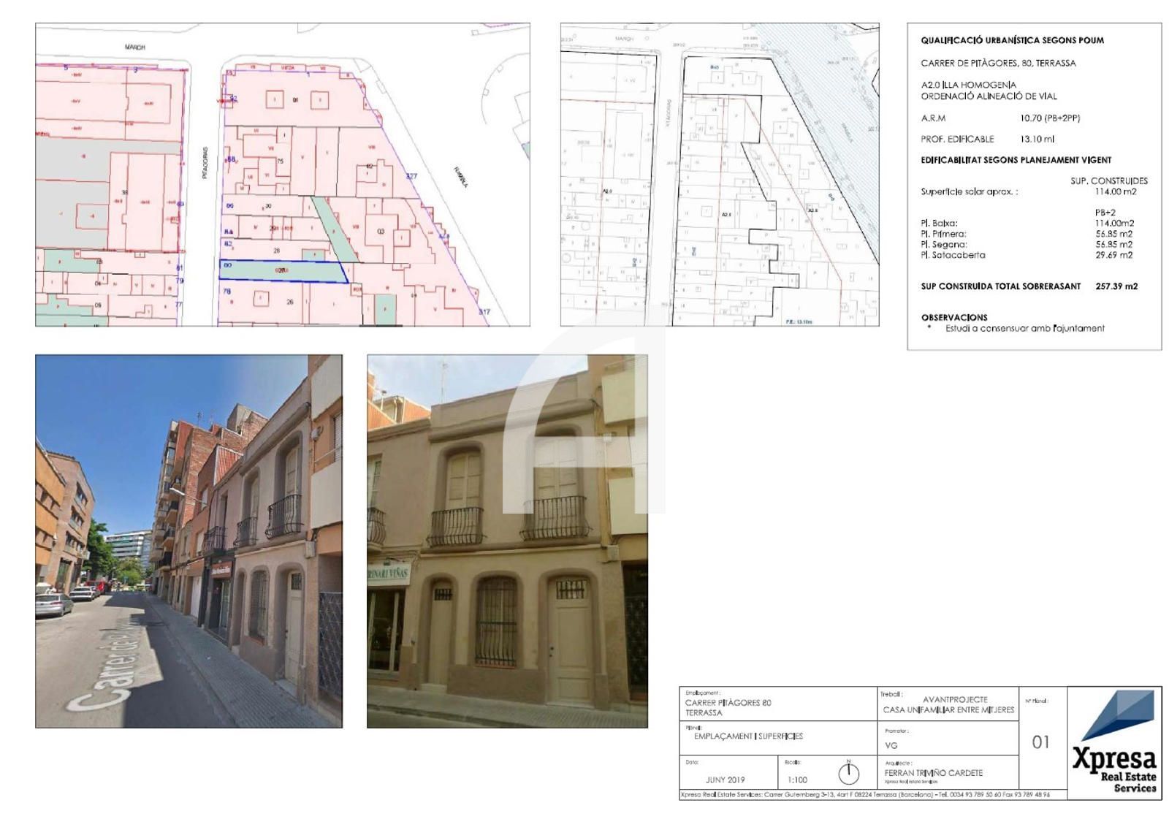
Task: Click the left balcony railing in the facade photo
Action: (455, 527)
